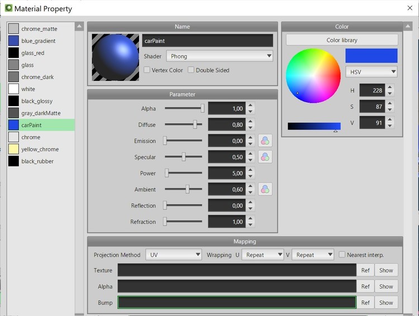Click Show button for Bump map

click(386, 303)
